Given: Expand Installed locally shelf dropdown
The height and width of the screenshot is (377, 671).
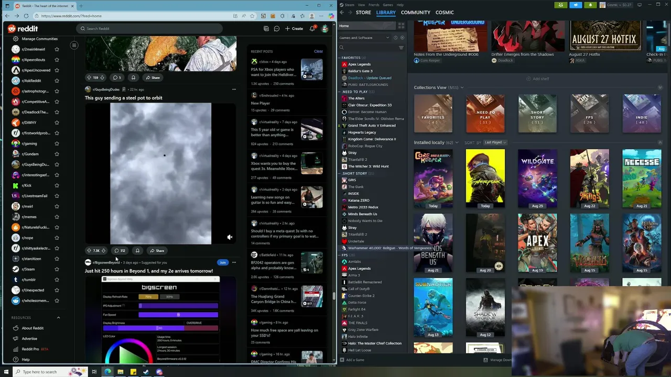Looking at the screenshot, I should click(457, 142).
